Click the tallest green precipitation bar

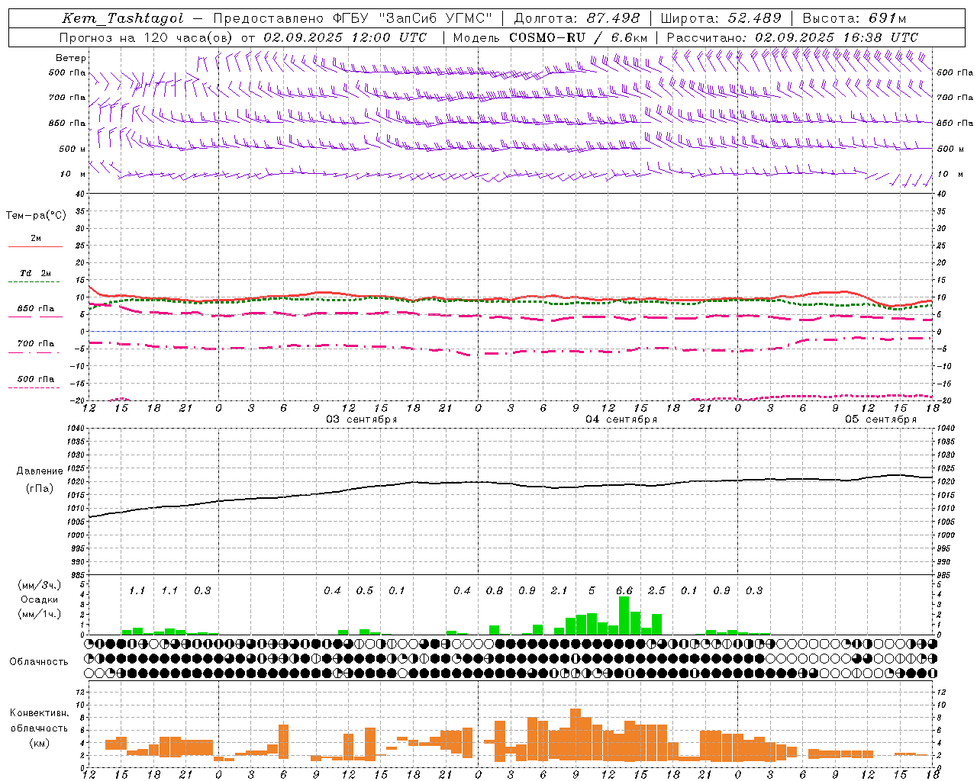(624, 615)
